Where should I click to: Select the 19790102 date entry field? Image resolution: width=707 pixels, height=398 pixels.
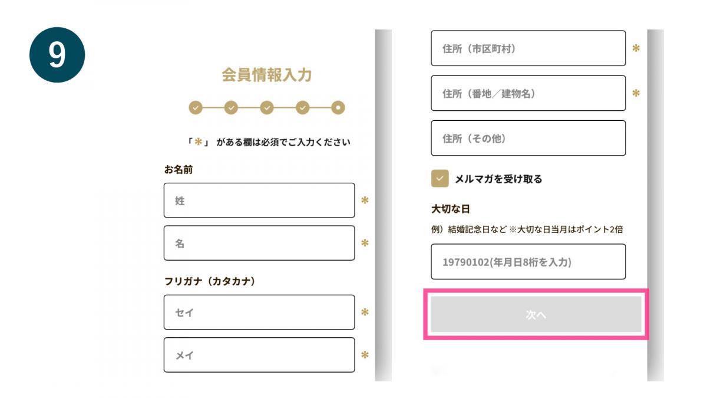(528, 261)
